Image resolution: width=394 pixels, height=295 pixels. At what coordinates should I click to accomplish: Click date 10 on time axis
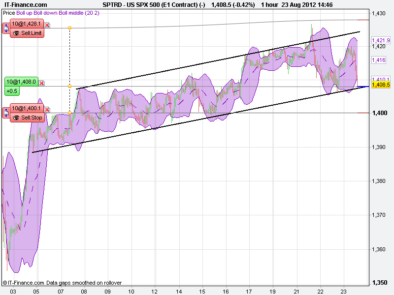click(x=131, y=292)
